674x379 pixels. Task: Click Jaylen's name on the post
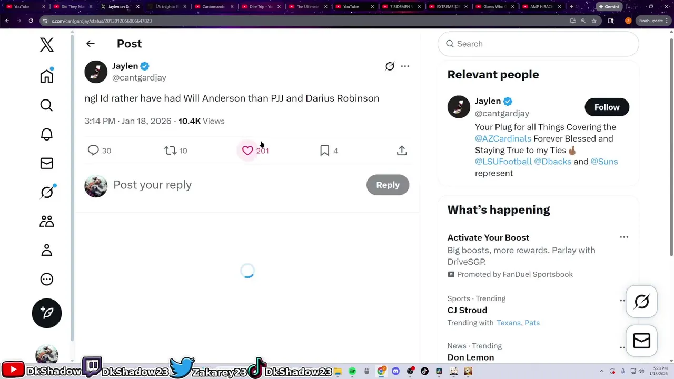coord(125,66)
